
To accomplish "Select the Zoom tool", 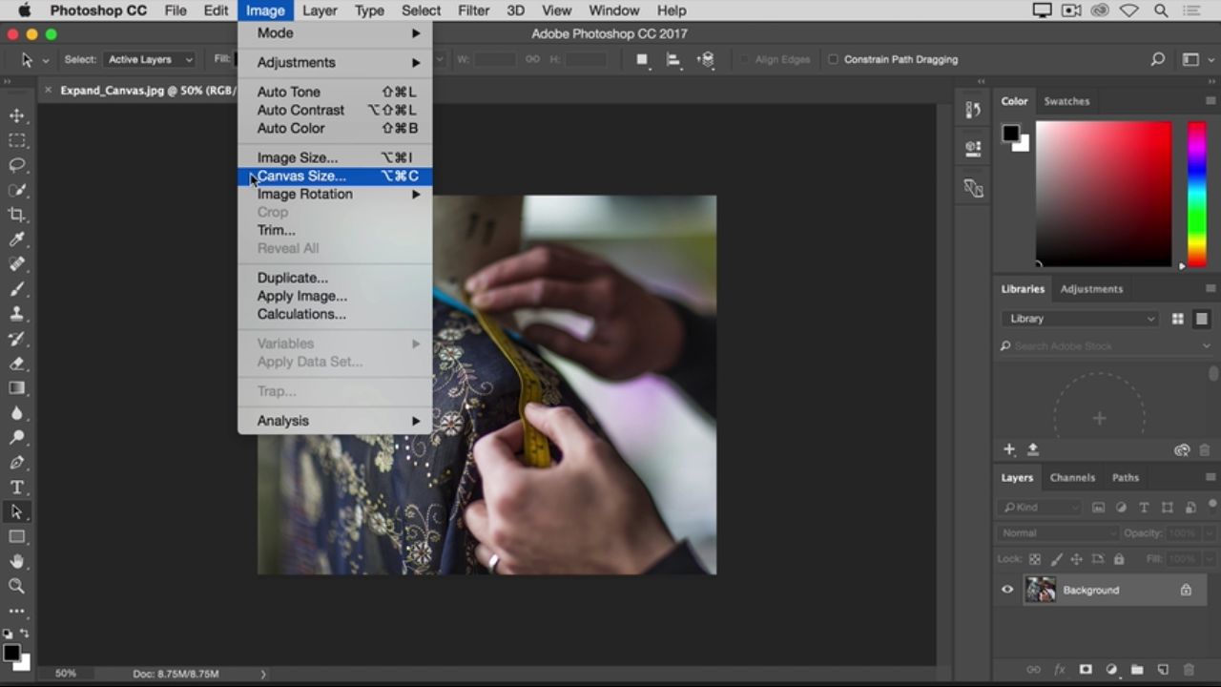I will click(17, 587).
